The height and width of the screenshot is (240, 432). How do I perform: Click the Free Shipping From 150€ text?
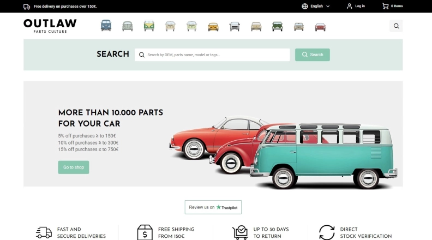tap(176, 233)
